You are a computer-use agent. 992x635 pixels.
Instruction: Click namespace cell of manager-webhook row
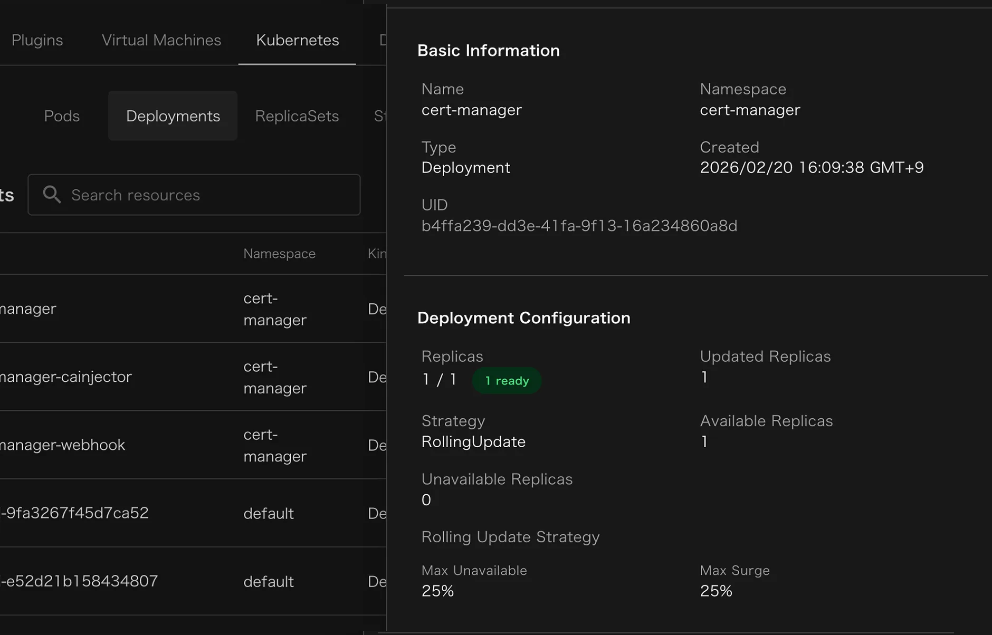274,445
